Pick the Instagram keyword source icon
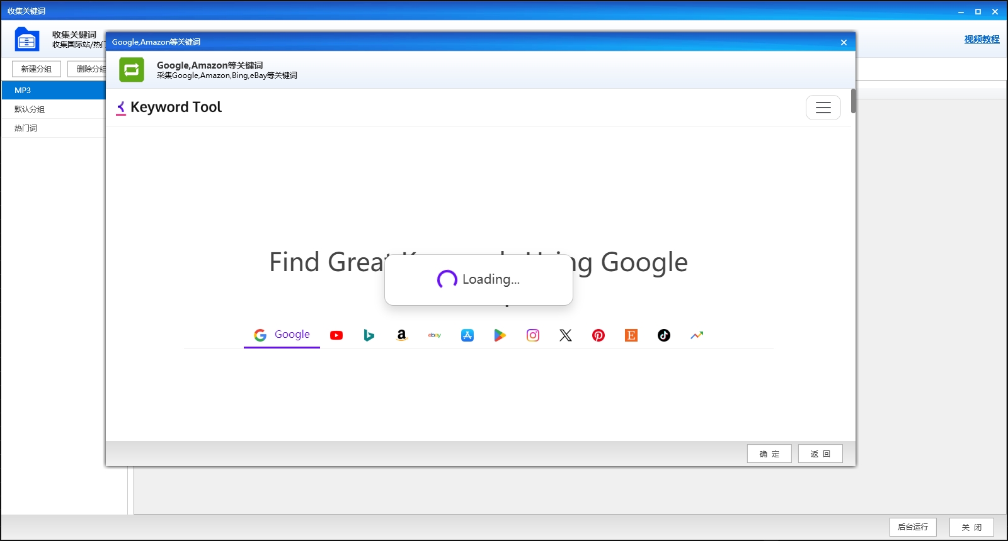This screenshot has width=1008, height=541. (x=533, y=335)
